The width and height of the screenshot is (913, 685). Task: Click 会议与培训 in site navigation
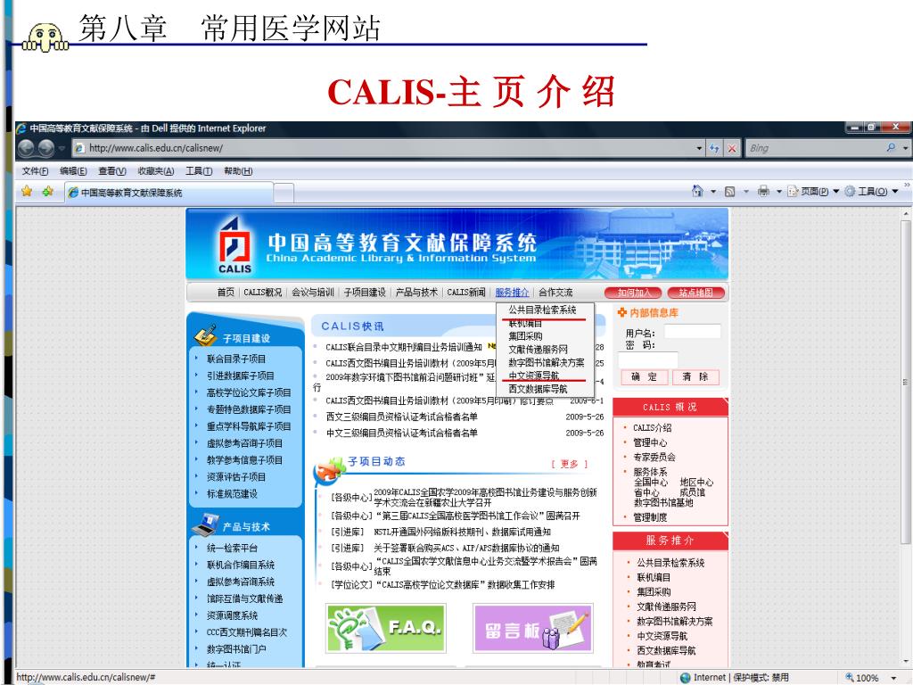point(313,293)
